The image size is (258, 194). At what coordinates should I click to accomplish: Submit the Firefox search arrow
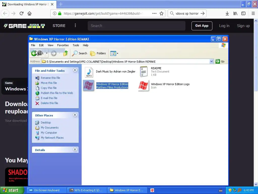(203, 13)
